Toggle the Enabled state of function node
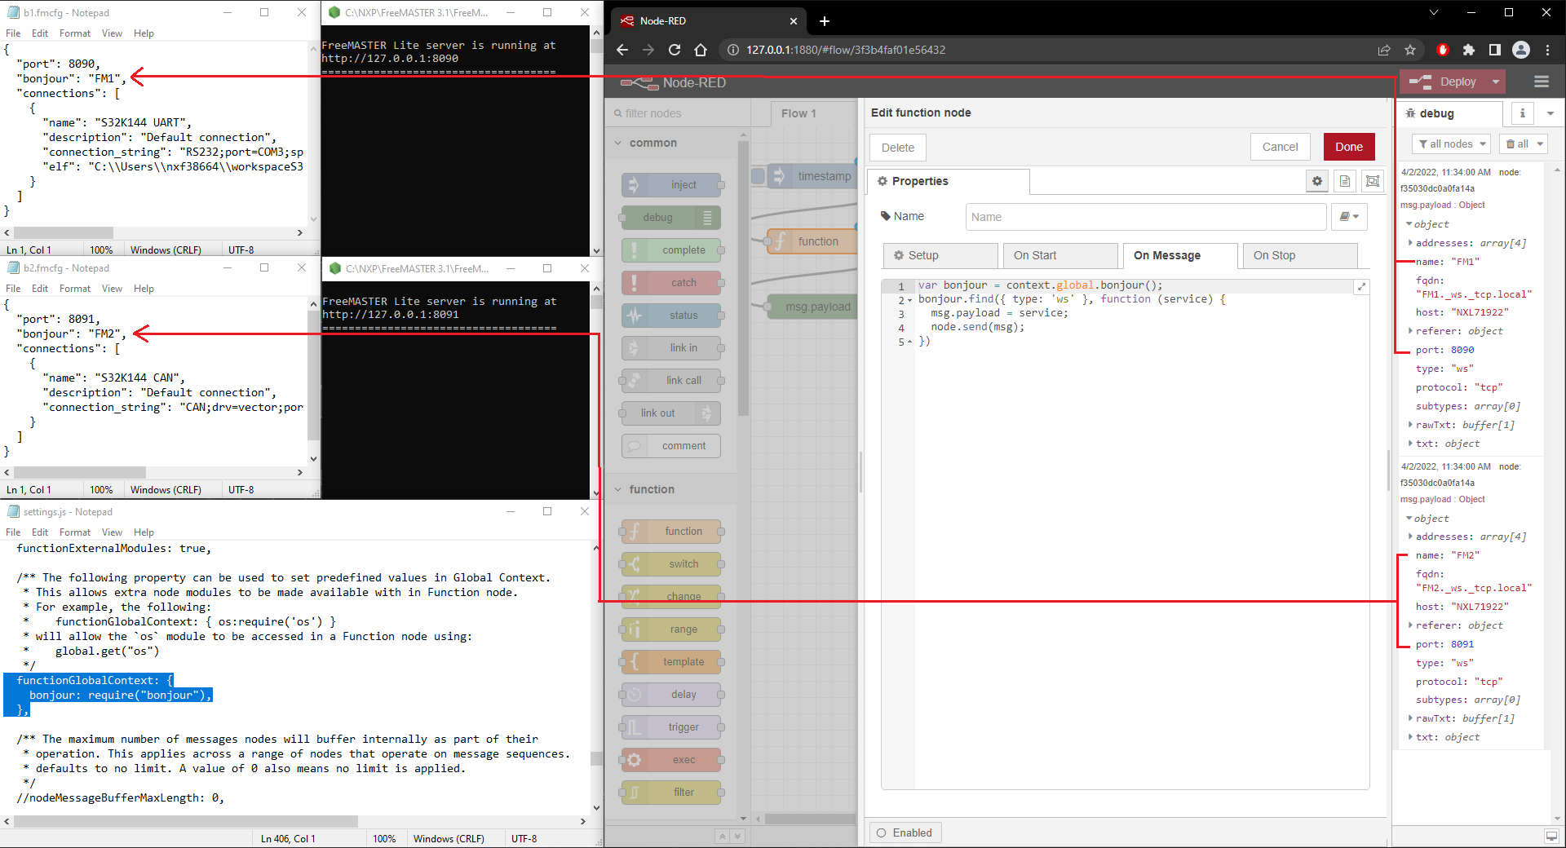The width and height of the screenshot is (1566, 848). [x=905, y=833]
